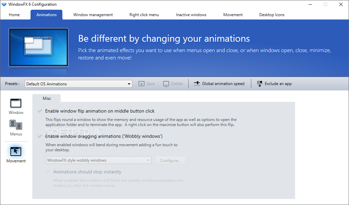Click the Exclude an app icon

[259, 84]
